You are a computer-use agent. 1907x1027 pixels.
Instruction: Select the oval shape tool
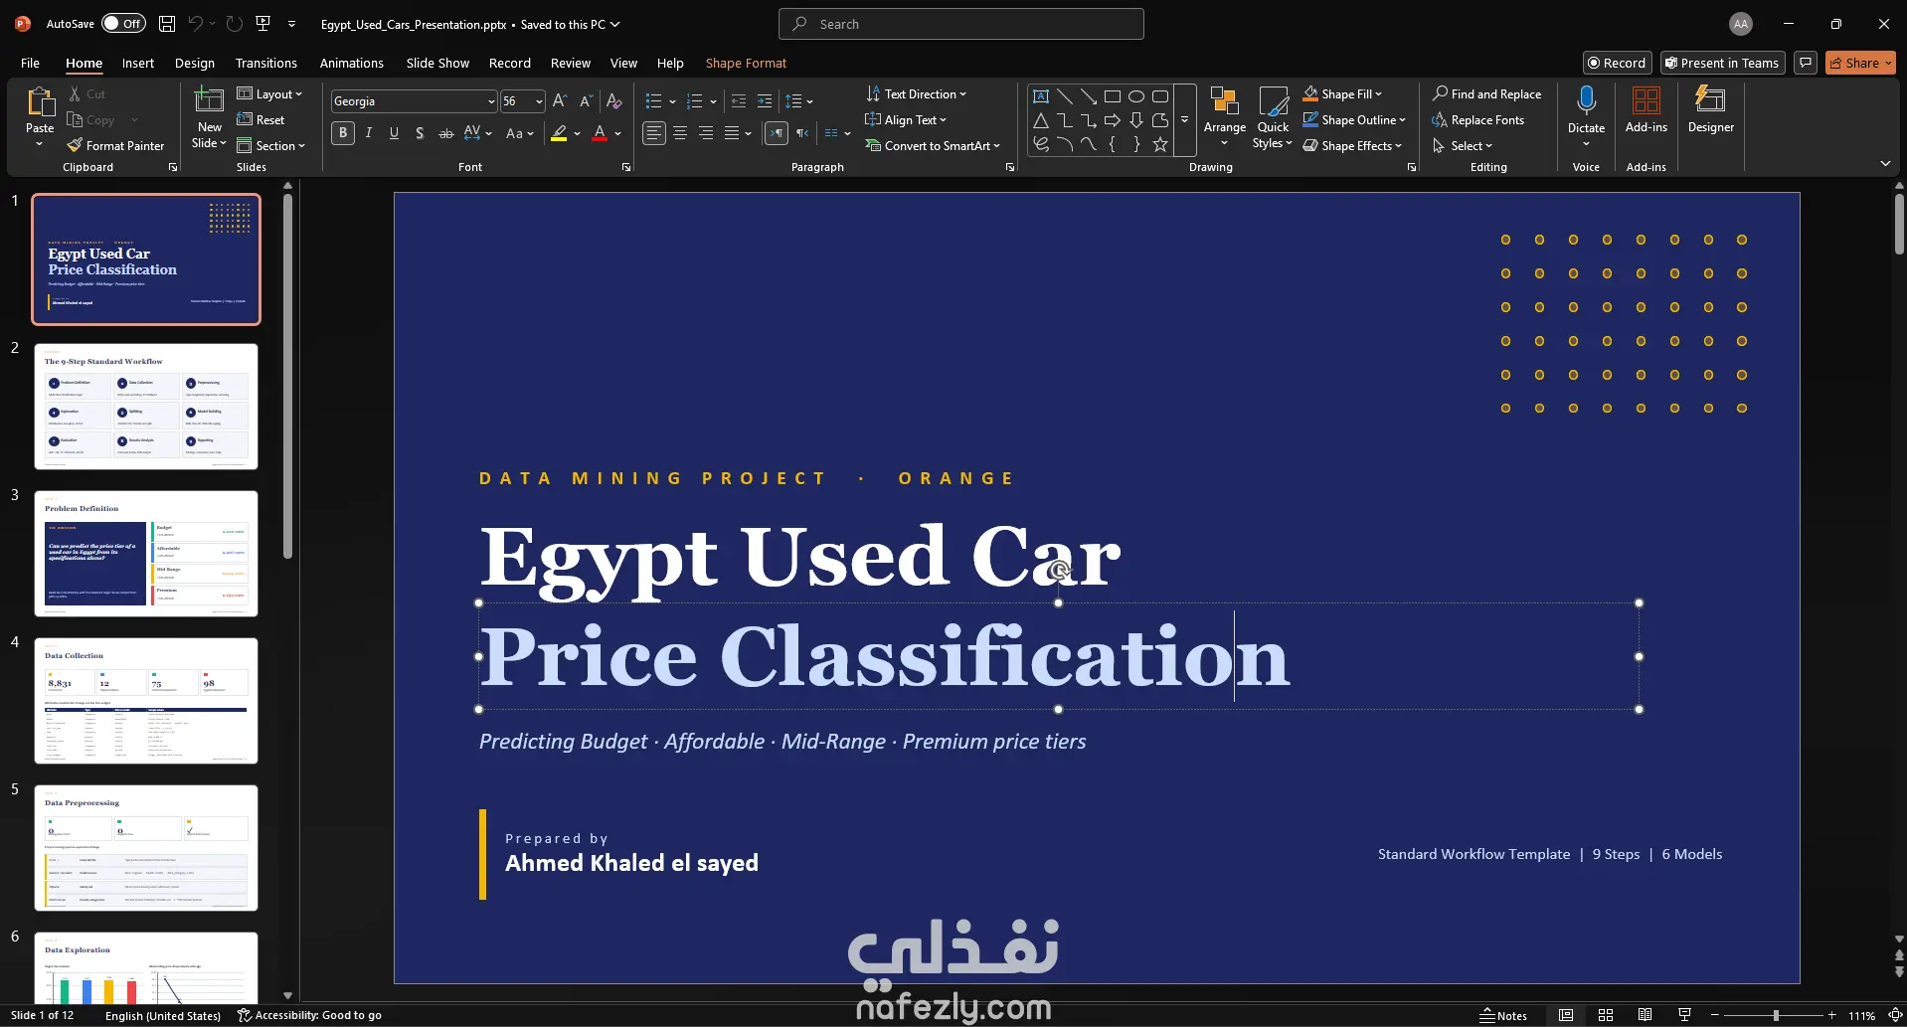pyautogui.click(x=1136, y=96)
